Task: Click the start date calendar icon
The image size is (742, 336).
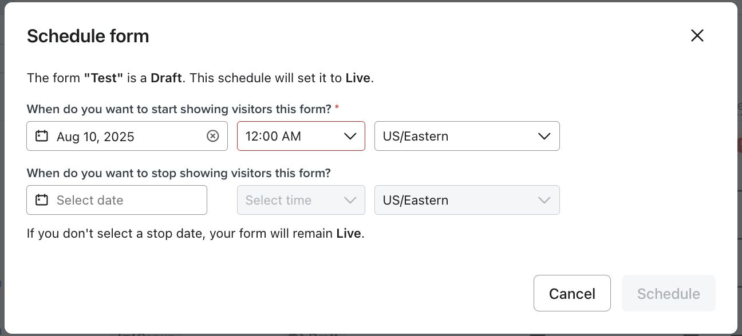Action: pos(41,136)
